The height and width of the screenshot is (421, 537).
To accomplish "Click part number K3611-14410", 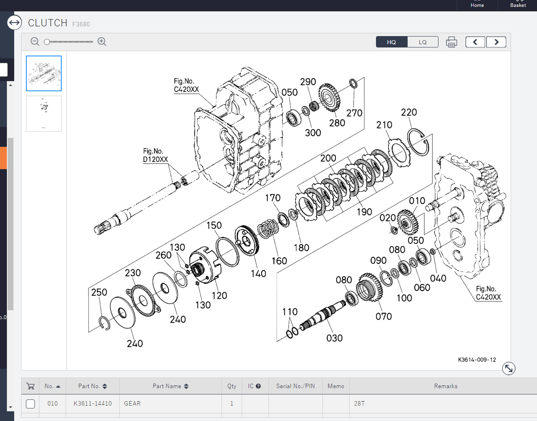I will tap(92, 404).
